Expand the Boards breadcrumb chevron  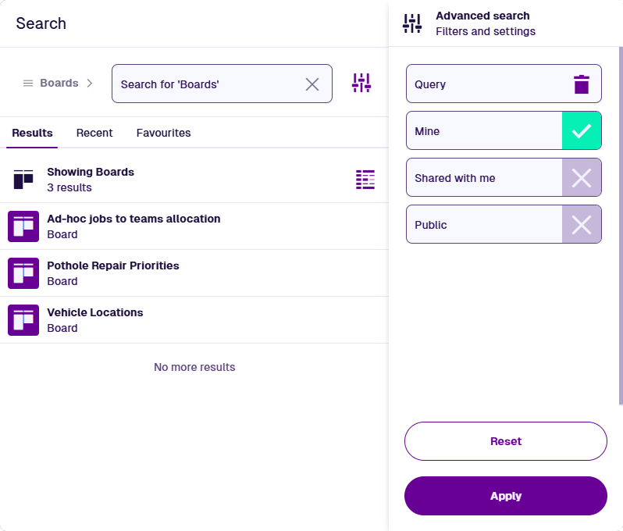(90, 83)
